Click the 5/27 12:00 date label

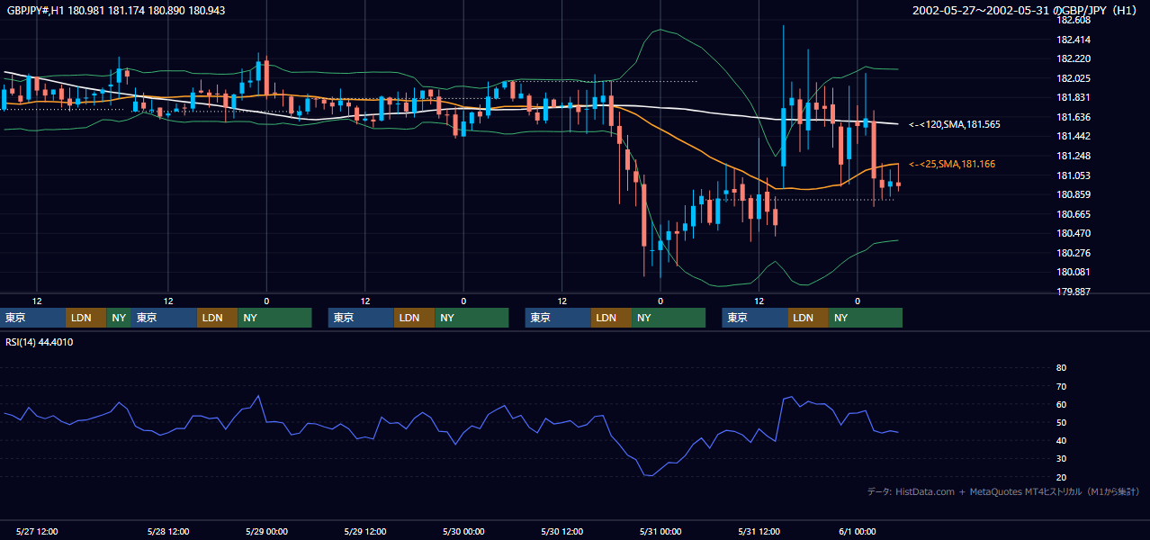[x=38, y=532]
